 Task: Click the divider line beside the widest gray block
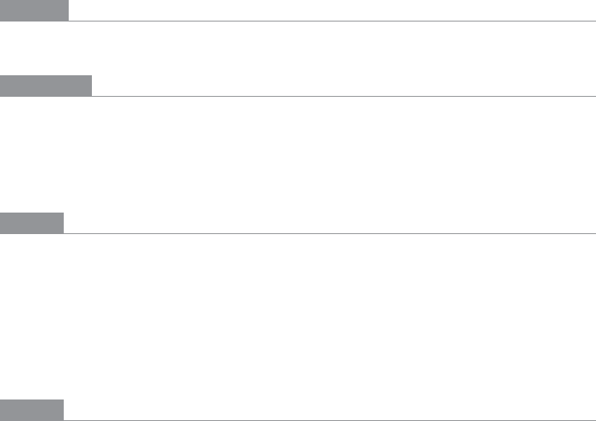pos(344,96)
